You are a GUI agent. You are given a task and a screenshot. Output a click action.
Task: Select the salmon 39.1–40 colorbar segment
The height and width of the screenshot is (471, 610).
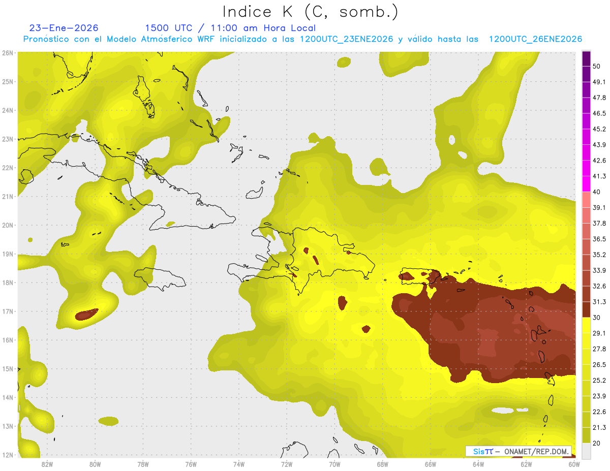586,200
